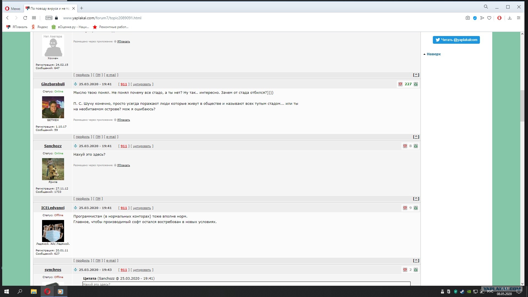
Task: Close the По поводу вируса tab
Action: pos(73,9)
